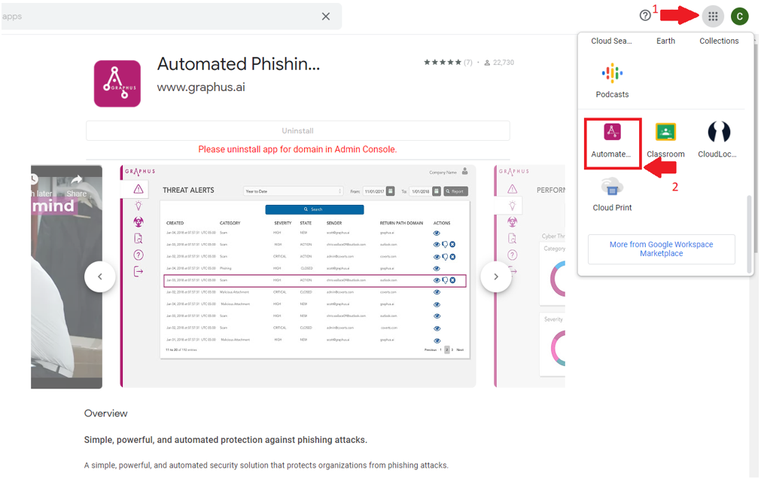761x479 pixels.
Task: Open Cloud Print from apps panel
Action: coord(612,194)
